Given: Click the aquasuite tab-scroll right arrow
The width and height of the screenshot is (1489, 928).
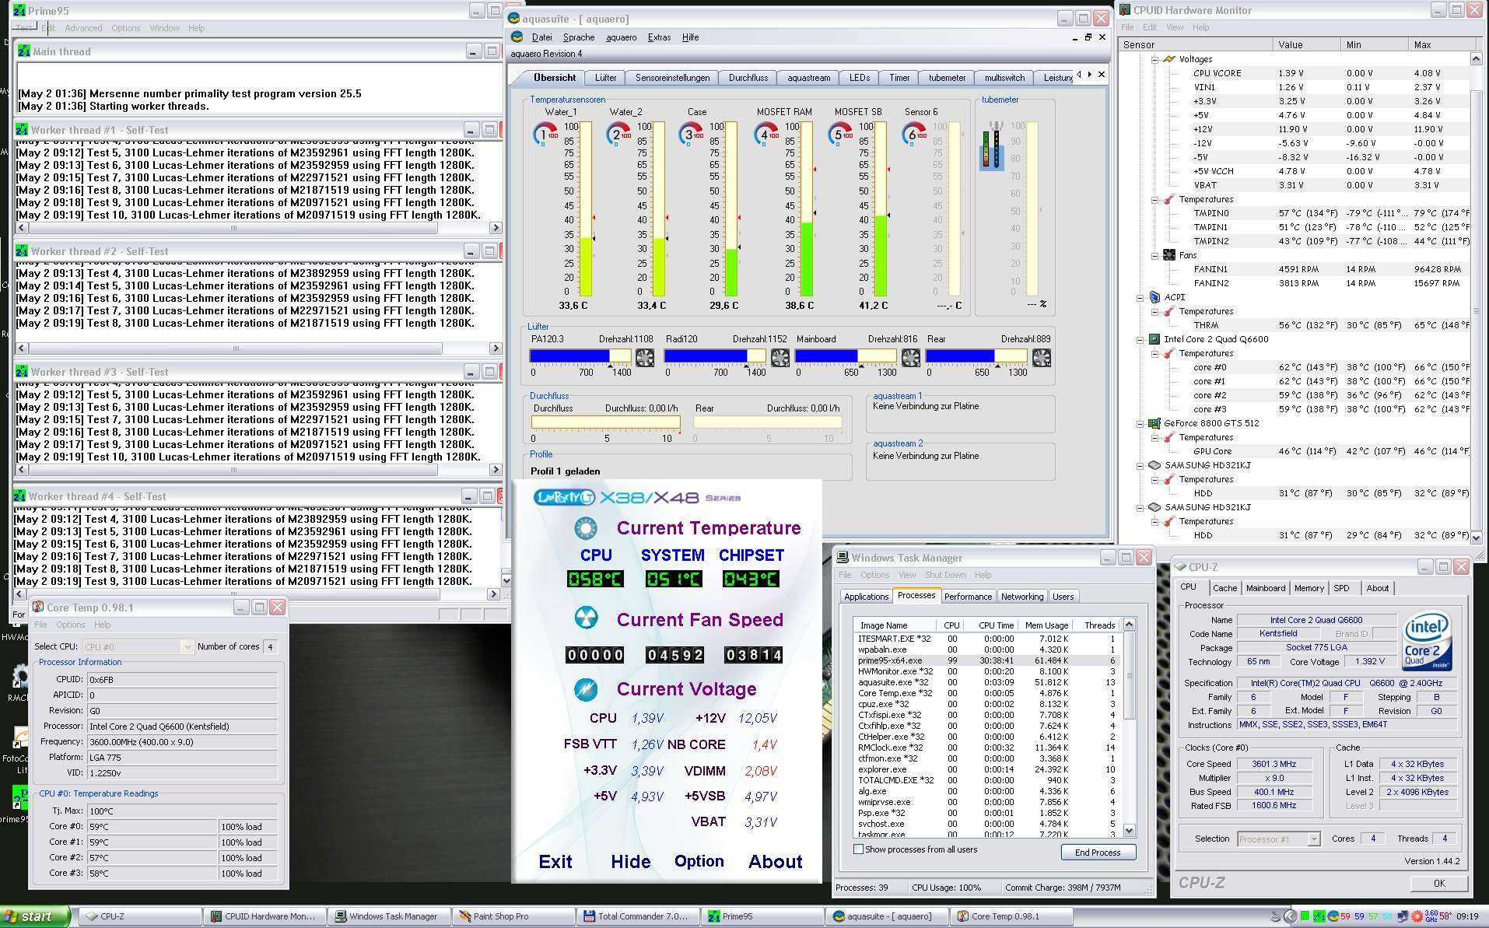Looking at the screenshot, I should (x=1090, y=74).
